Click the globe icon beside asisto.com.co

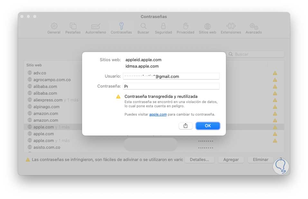(x=30, y=147)
